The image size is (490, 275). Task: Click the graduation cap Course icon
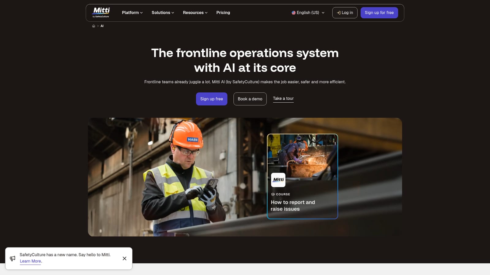click(x=273, y=194)
